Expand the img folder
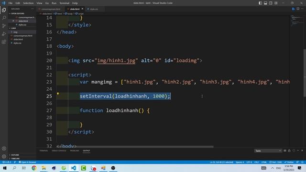The height and width of the screenshot is (172, 306). (x=22, y=32)
